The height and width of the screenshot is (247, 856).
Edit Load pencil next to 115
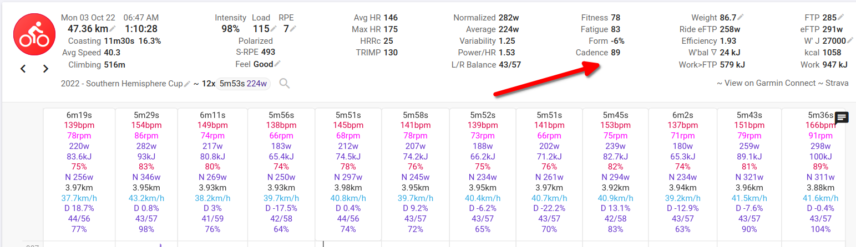pyautogui.click(x=273, y=29)
